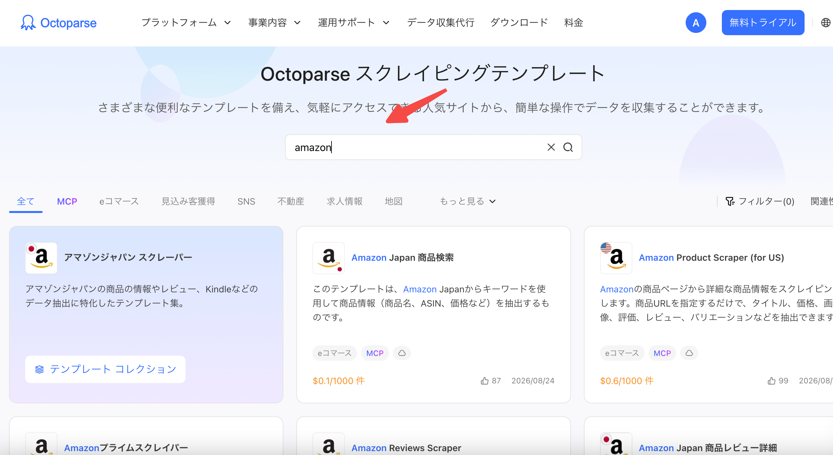The image size is (833, 455).
Task: Click the Amazon Product Scraper US logo
Action: (x=616, y=258)
